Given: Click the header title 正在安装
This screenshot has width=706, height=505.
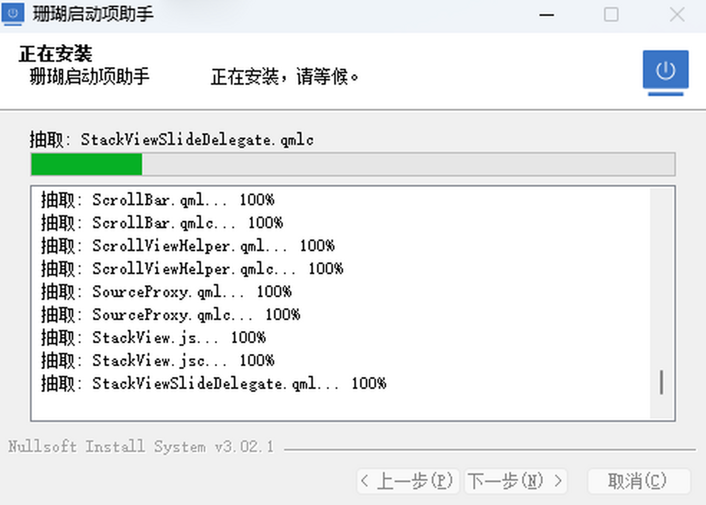Looking at the screenshot, I should (x=55, y=54).
